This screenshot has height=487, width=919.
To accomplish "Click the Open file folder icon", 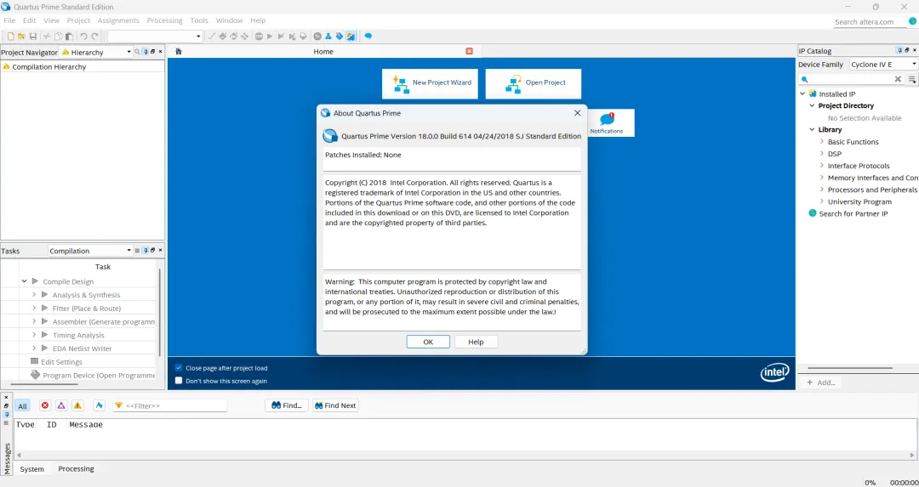I will tap(21, 37).
